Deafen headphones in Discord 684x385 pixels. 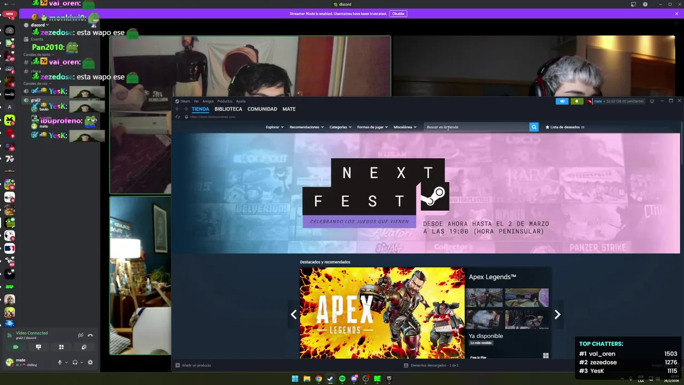(75, 362)
